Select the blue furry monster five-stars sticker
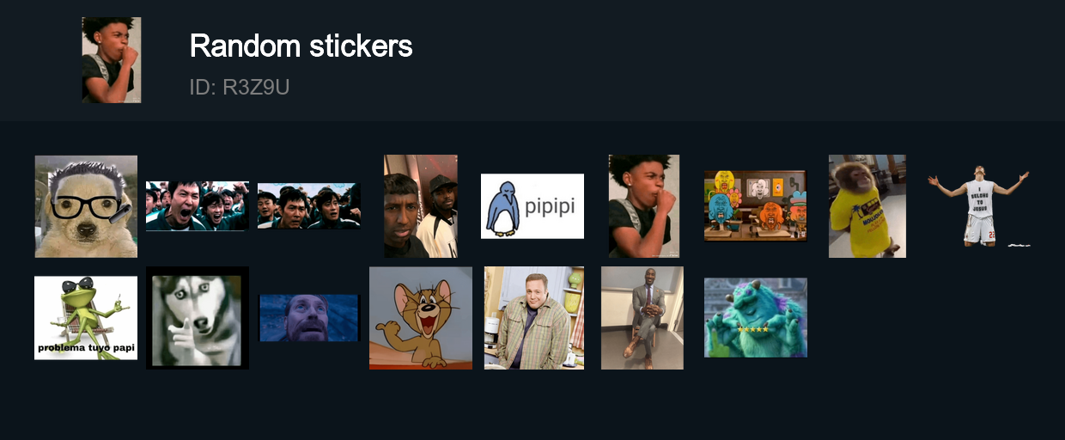The image size is (1065, 440). pyautogui.click(x=756, y=318)
